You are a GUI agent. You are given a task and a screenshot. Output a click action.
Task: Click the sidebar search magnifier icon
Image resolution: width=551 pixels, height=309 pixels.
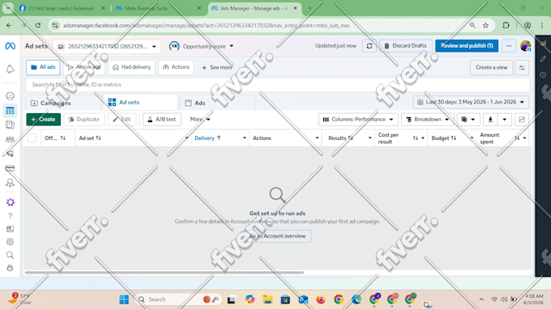click(10, 255)
